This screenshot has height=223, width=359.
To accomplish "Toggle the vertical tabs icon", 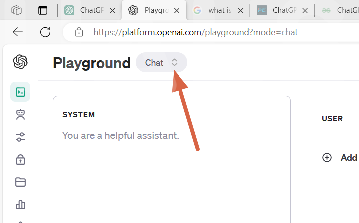I will pyautogui.click(x=43, y=10).
